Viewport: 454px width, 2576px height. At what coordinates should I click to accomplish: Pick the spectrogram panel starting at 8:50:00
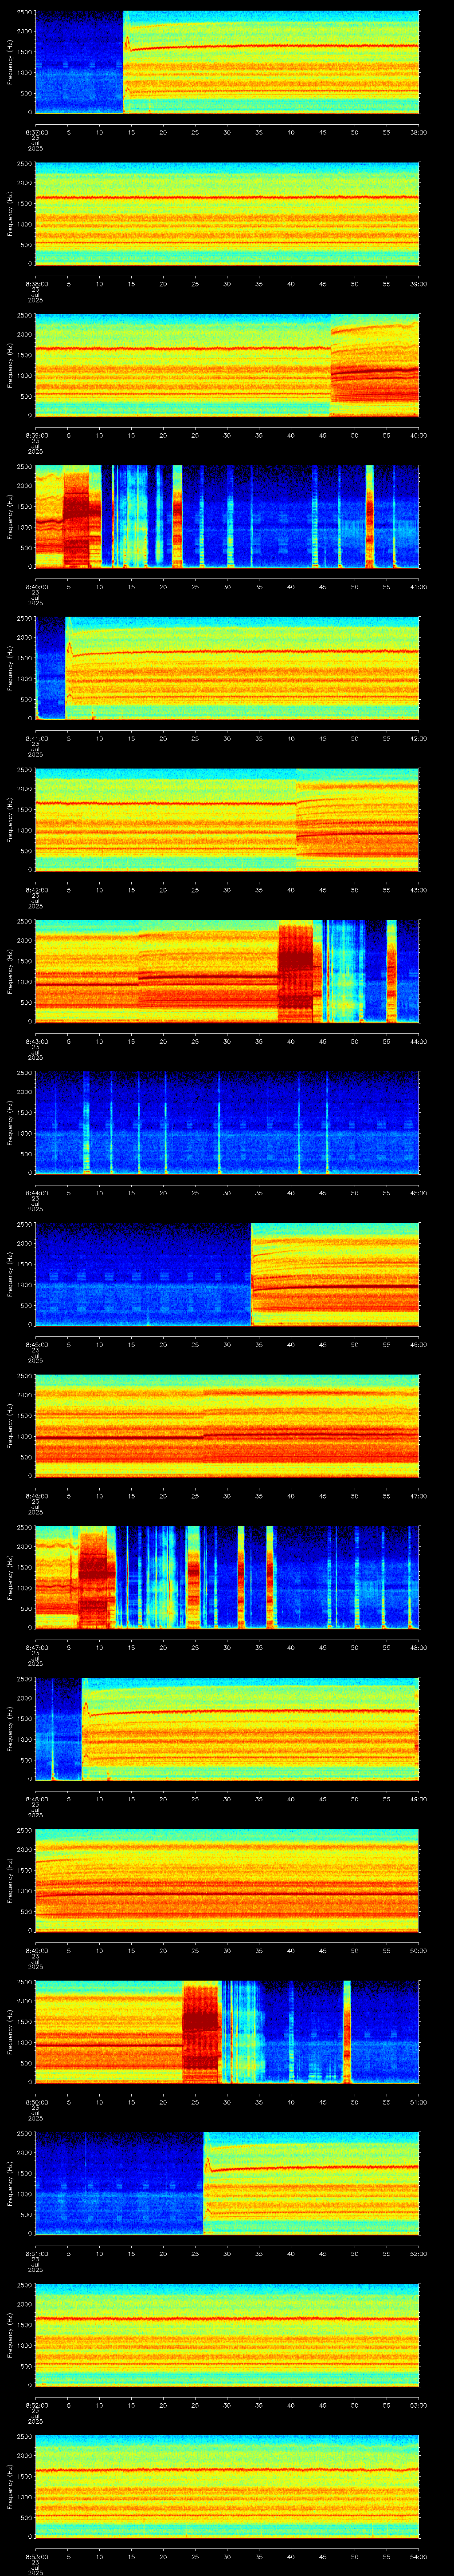pos(227,2032)
